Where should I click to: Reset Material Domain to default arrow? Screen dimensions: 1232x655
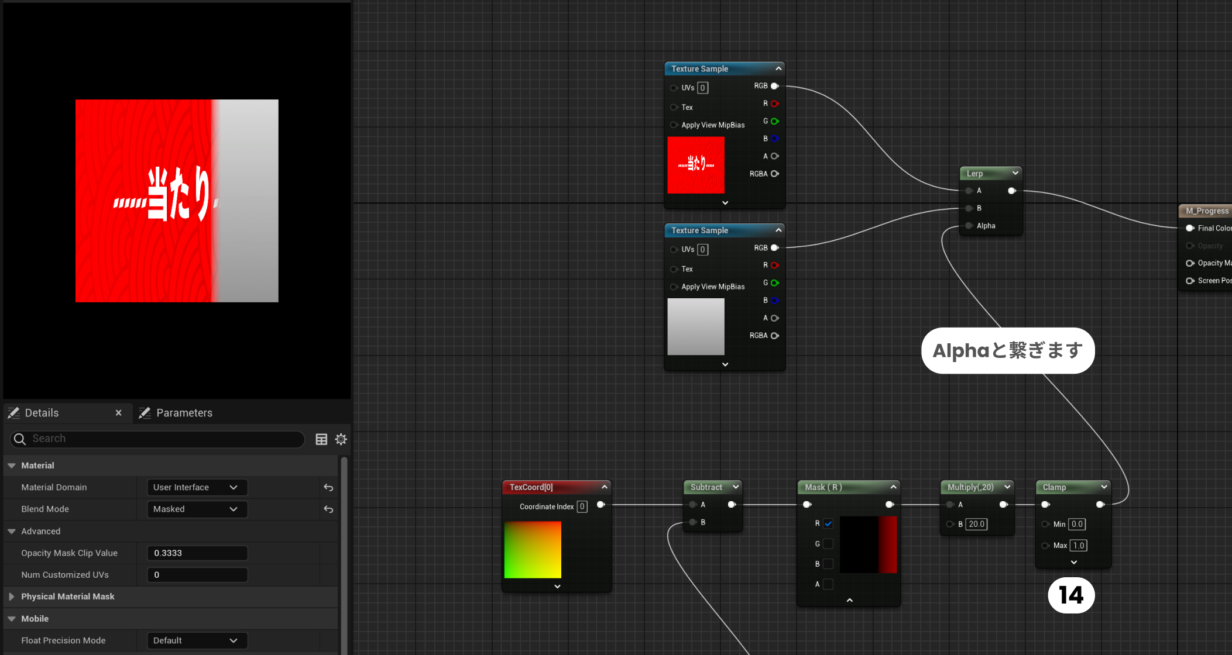(x=328, y=487)
